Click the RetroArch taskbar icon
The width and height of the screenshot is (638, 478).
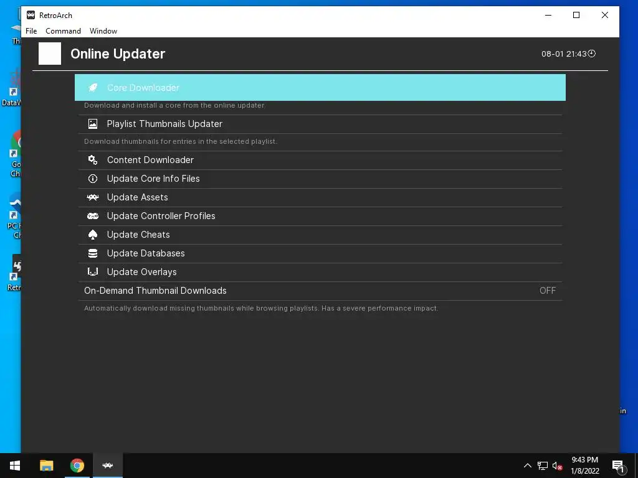[x=108, y=466]
